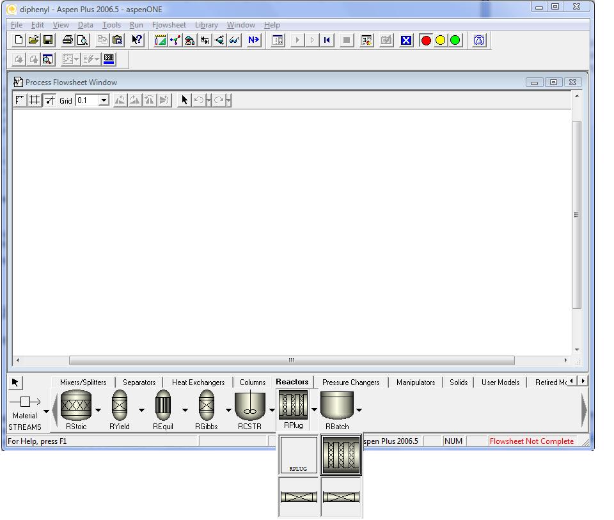Click the pointer tool in flowsheet toolbar
The width and height of the screenshot is (614, 520).
[x=184, y=100]
